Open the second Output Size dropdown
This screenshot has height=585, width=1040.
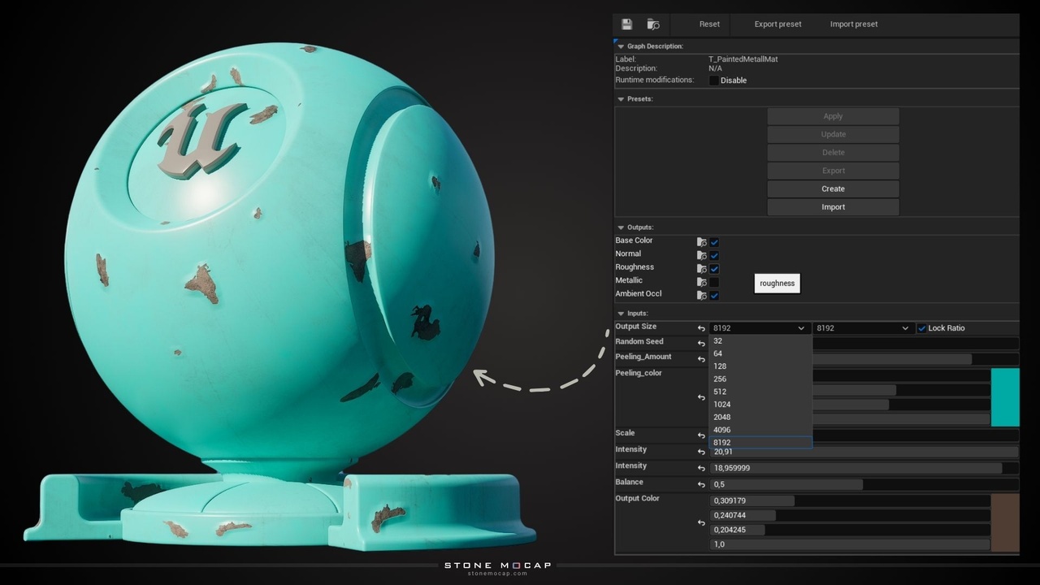point(862,328)
